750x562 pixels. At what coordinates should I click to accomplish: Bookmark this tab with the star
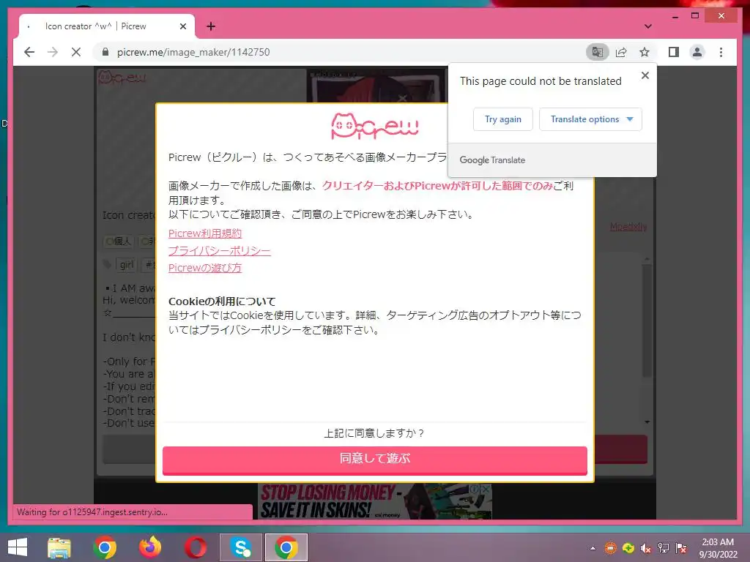pos(645,52)
